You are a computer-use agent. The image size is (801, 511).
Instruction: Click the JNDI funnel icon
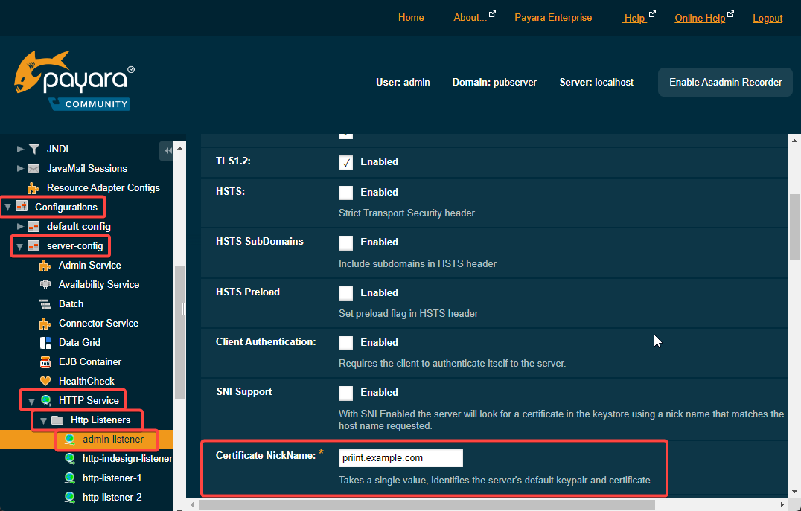[33, 150]
